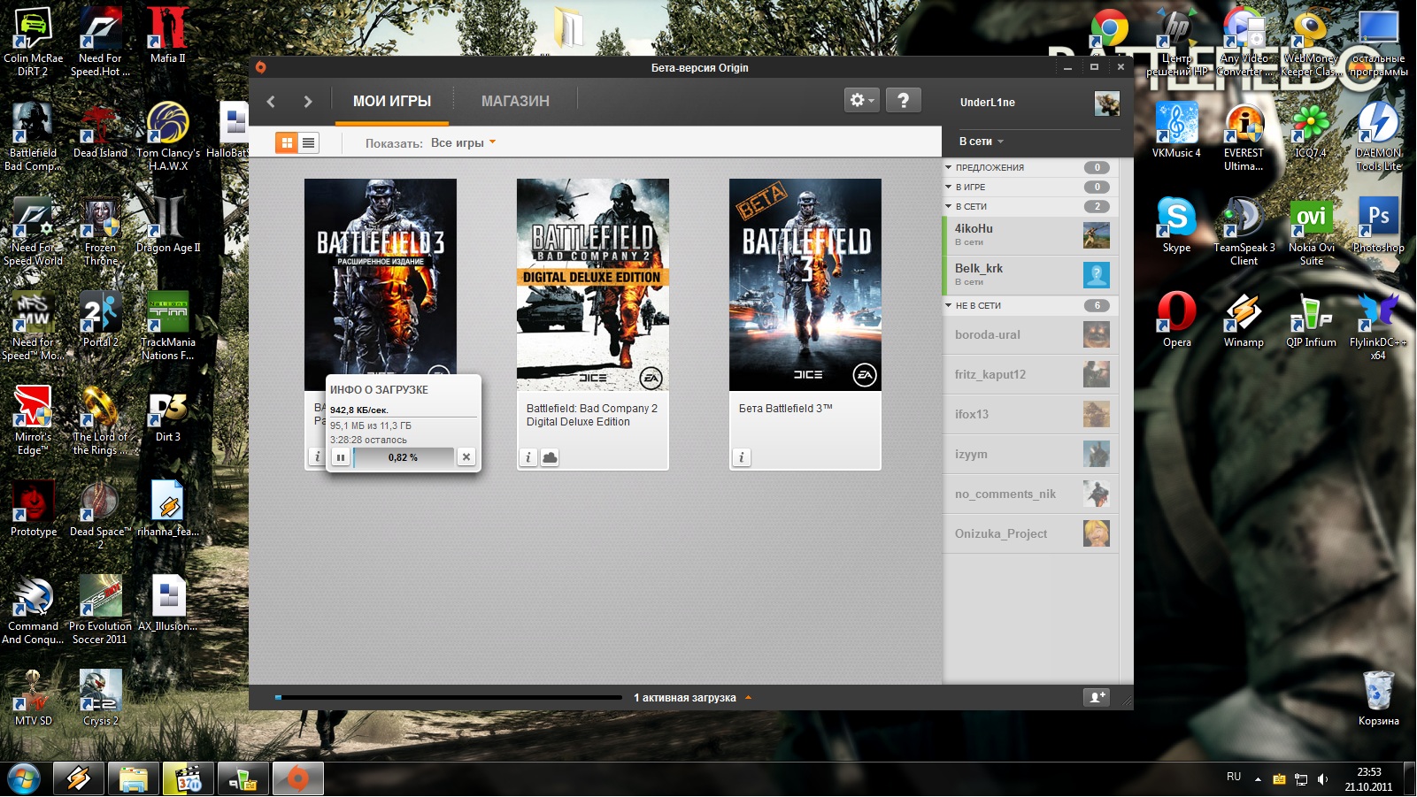This screenshot has width=1417, height=797.
Task: Select the Crysis 2 desktop shortcut
Action: tap(100, 698)
